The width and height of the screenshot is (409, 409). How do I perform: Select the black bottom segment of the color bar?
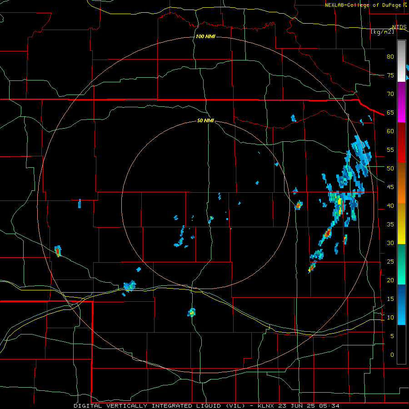(401, 344)
